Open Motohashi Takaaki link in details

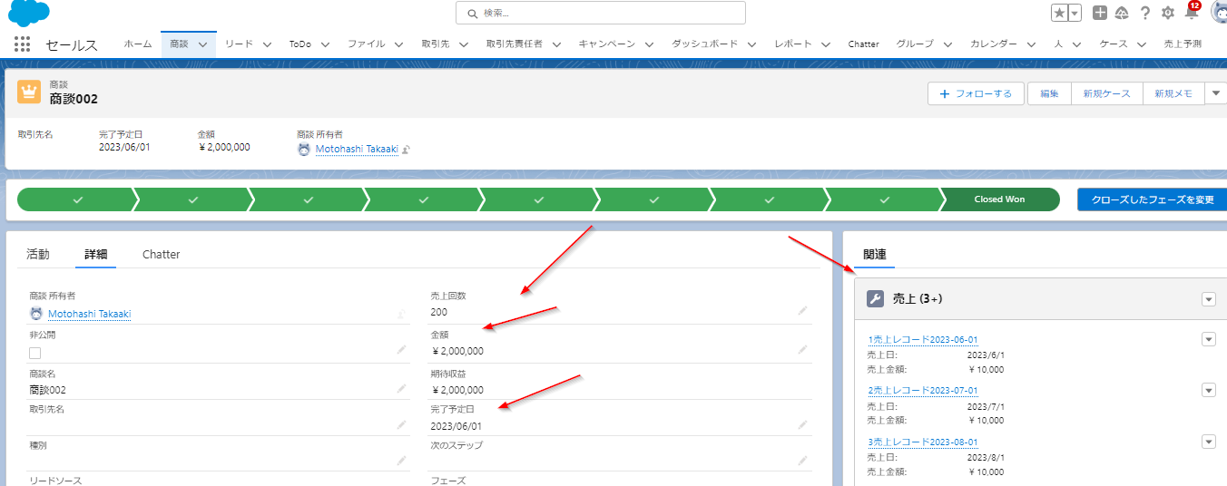coord(89,314)
